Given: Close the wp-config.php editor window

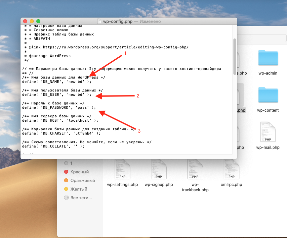Looking at the screenshot, I should 25,21.
